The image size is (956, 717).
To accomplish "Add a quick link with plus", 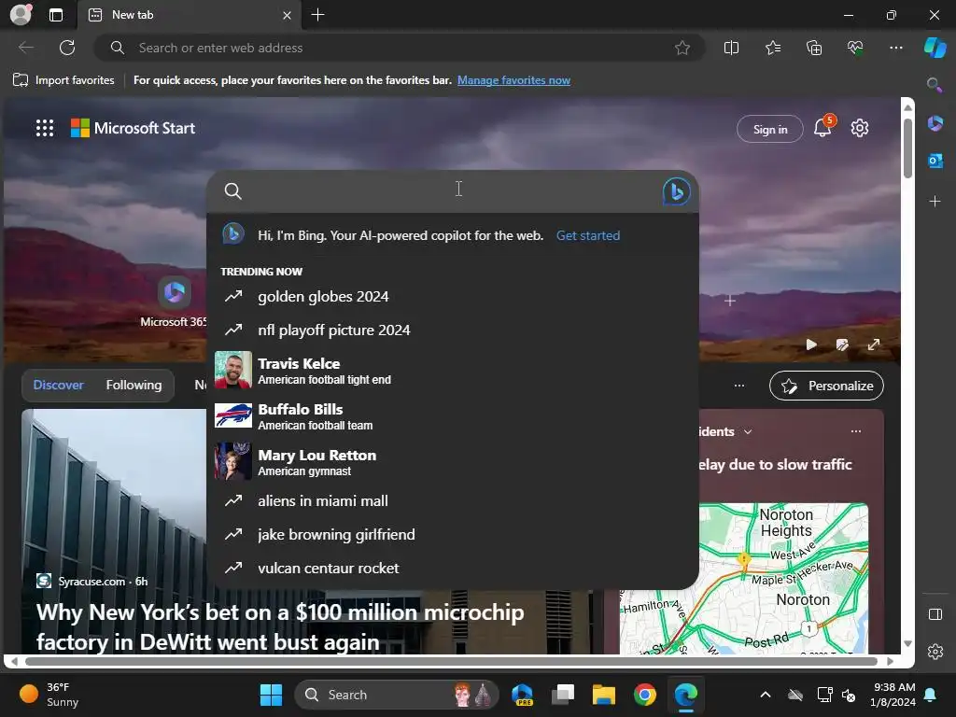I will (x=730, y=300).
